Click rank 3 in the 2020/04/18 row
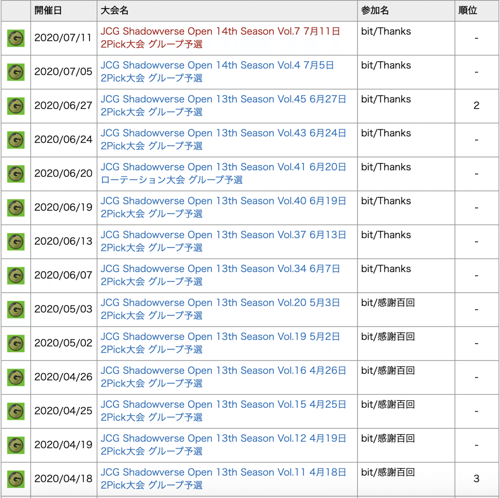This screenshot has width=500, height=498. click(x=477, y=479)
